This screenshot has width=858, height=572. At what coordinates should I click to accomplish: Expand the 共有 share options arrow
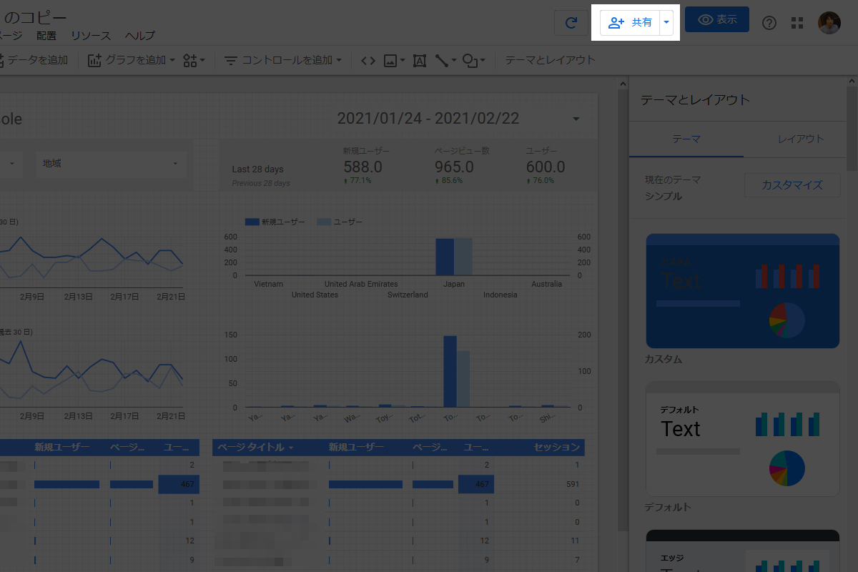666,23
